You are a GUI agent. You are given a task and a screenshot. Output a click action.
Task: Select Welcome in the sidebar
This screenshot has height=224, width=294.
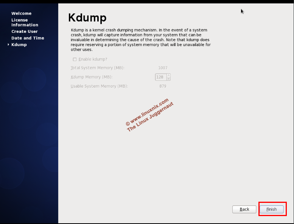(x=21, y=14)
